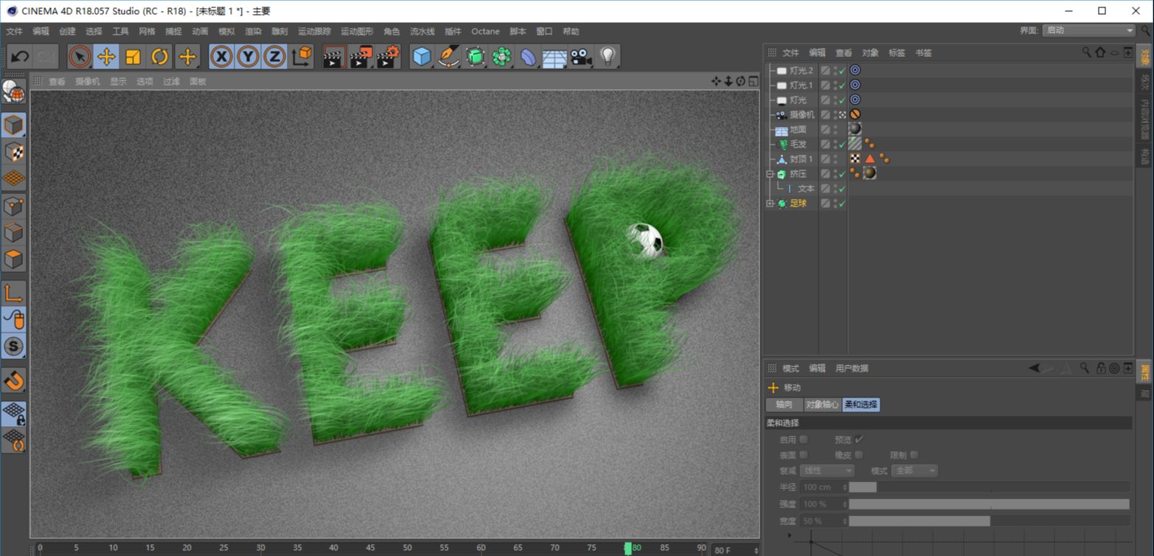Open the 运动图形 menu
The image size is (1154, 556).
click(x=357, y=32)
